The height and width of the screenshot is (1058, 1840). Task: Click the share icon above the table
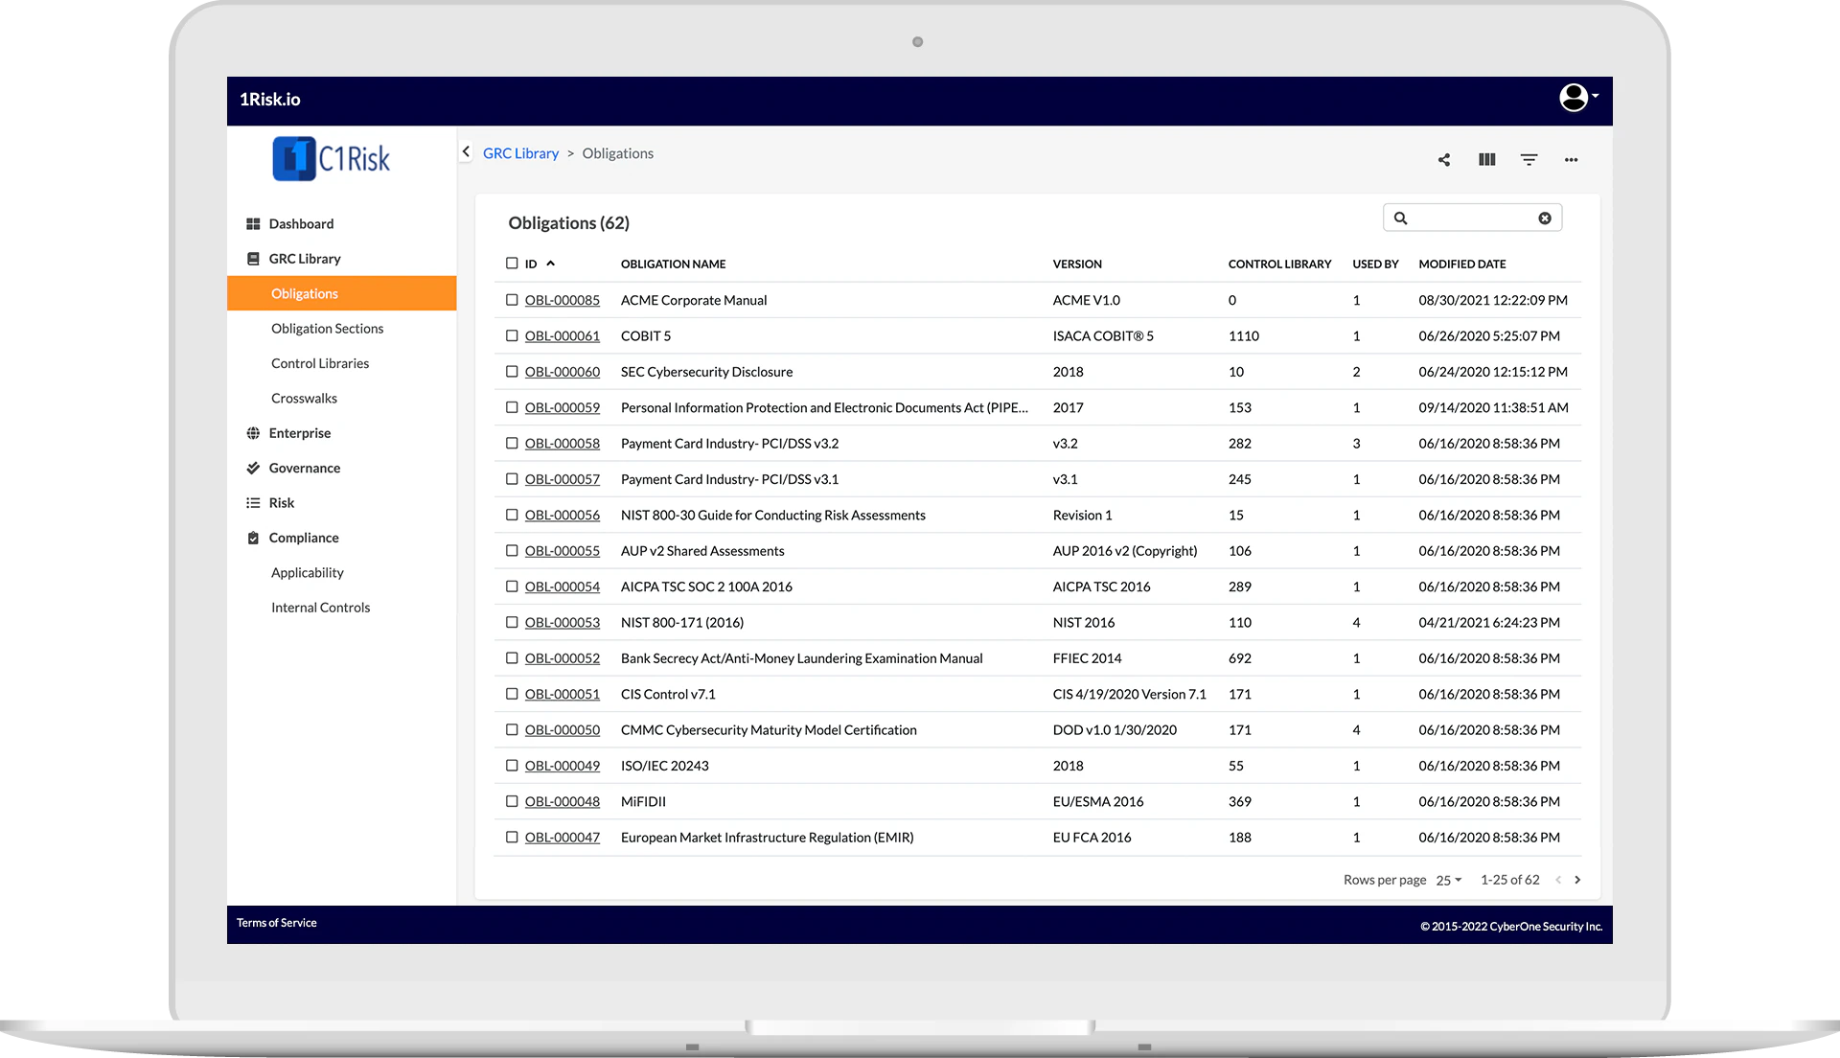pos(1444,160)
